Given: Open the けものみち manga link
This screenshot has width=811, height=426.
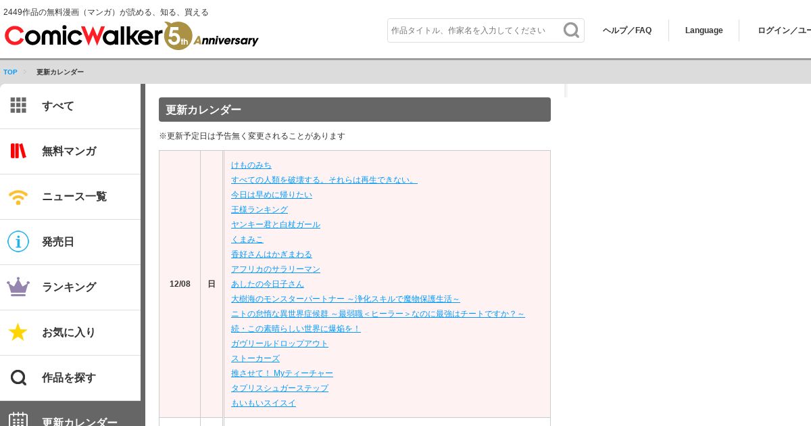Looking at the screenshot, I should click(x=251, y=165).
